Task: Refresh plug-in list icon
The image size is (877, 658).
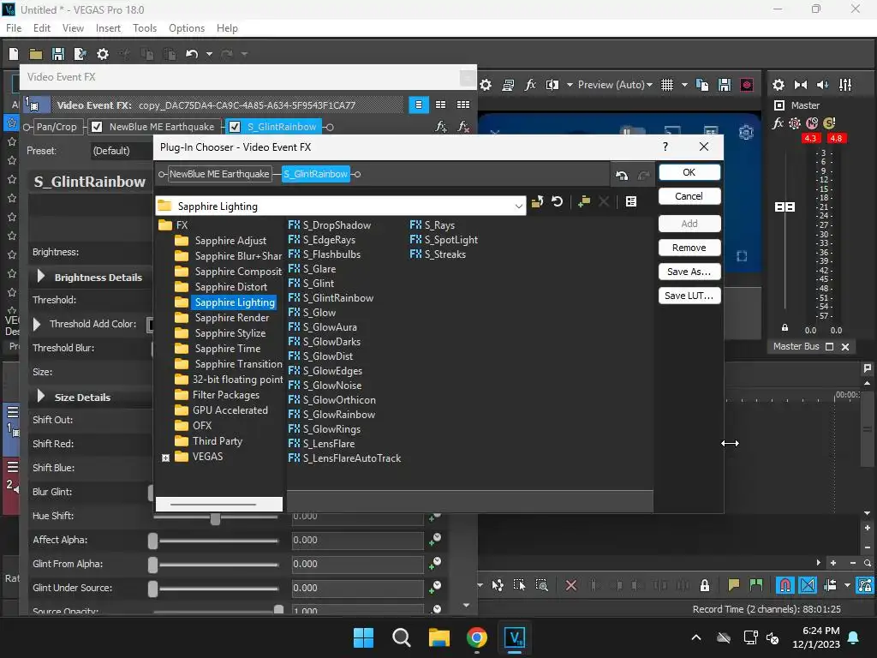Action: click(557, 201)
